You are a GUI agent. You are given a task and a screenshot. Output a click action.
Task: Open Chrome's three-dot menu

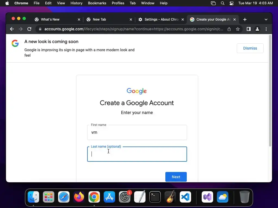point(266,29)
